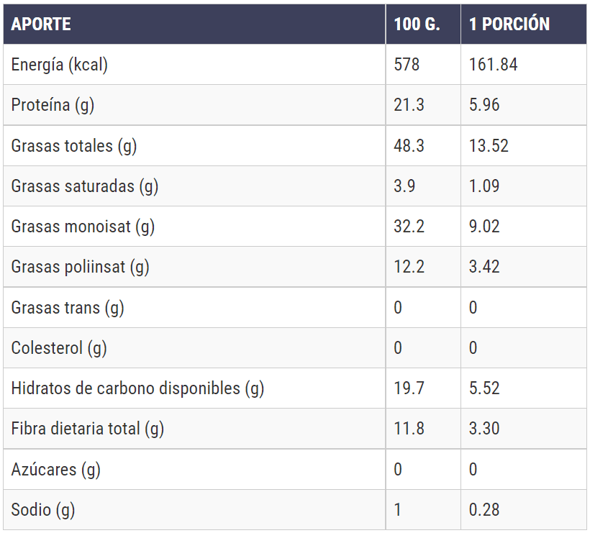Screen dimensions: 590x533
Task: Click the 1 PORCIÓN column header
Action: tap(509, 24)
